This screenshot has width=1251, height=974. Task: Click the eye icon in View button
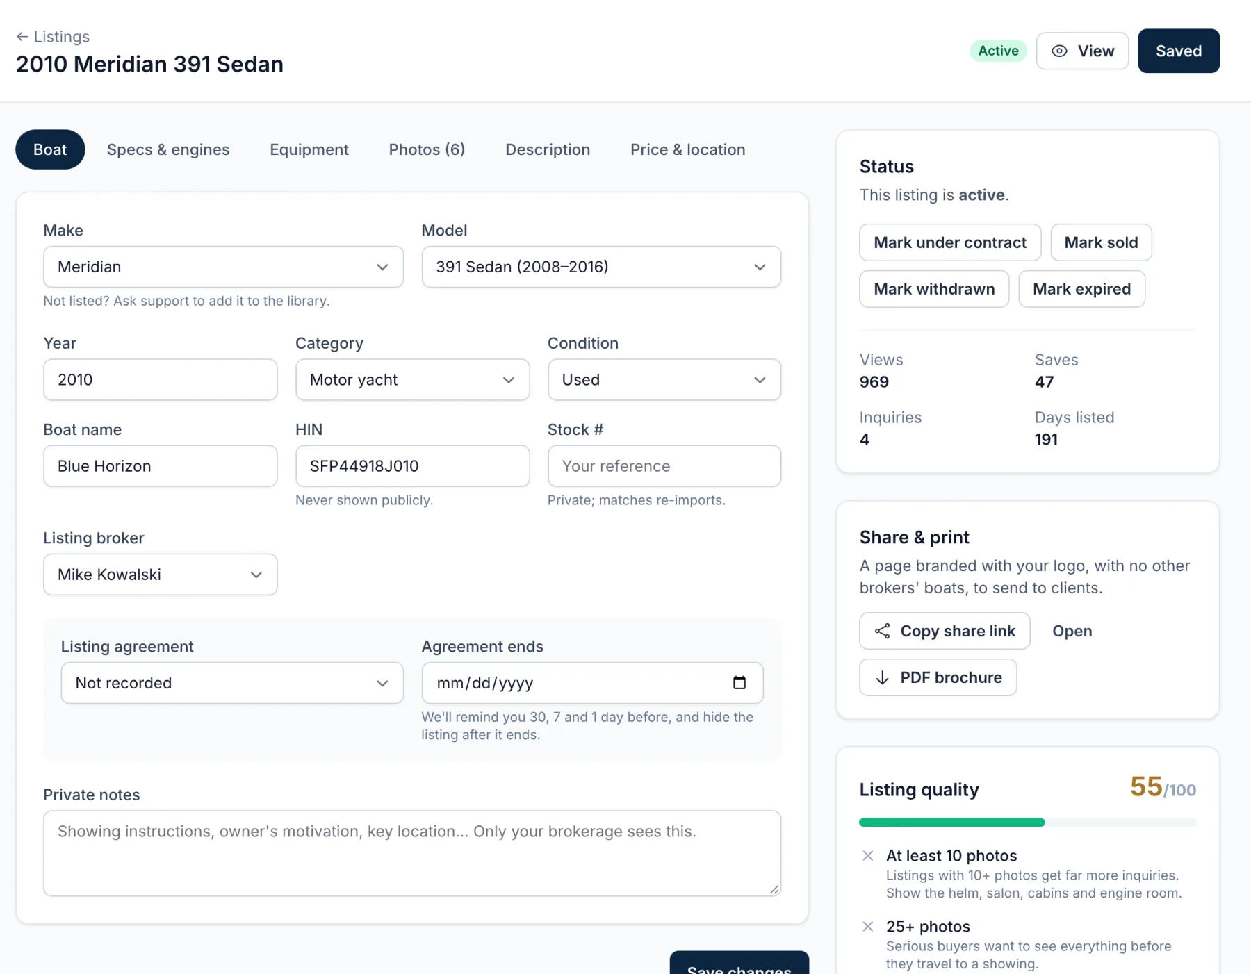point(1059,51)
